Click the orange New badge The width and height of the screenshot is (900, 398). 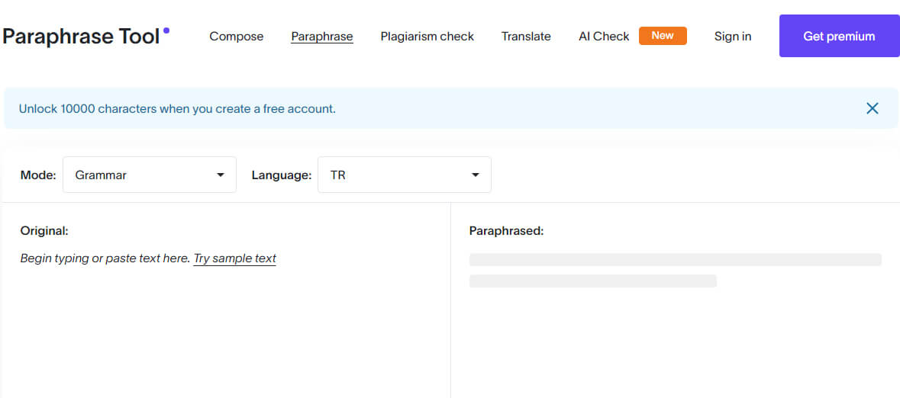662,36
